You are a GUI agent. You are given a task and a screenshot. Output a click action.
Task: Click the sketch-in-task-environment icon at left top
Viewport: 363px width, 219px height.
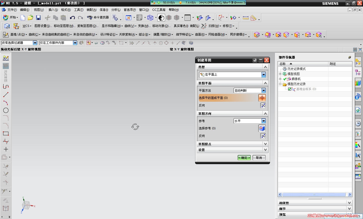point(6,58)
